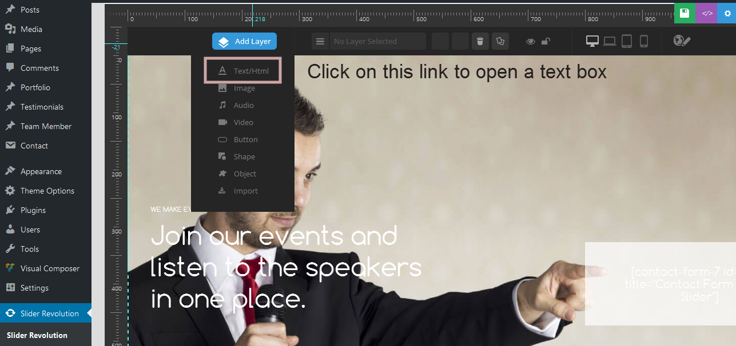Switch to tablet view icon
Image resolution: width=736 pixels, height=346 pixels.
[x=627, y=41]
